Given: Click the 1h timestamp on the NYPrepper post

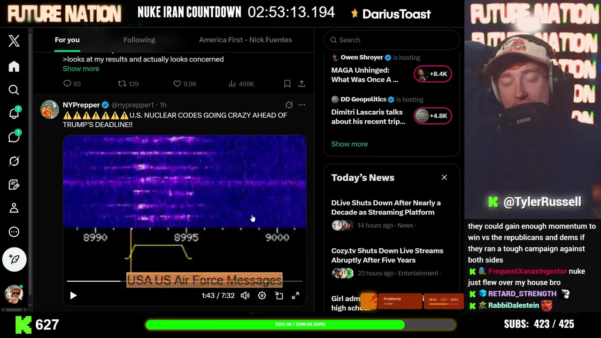Looking at the screenshot, I should [x=163, y=105].
